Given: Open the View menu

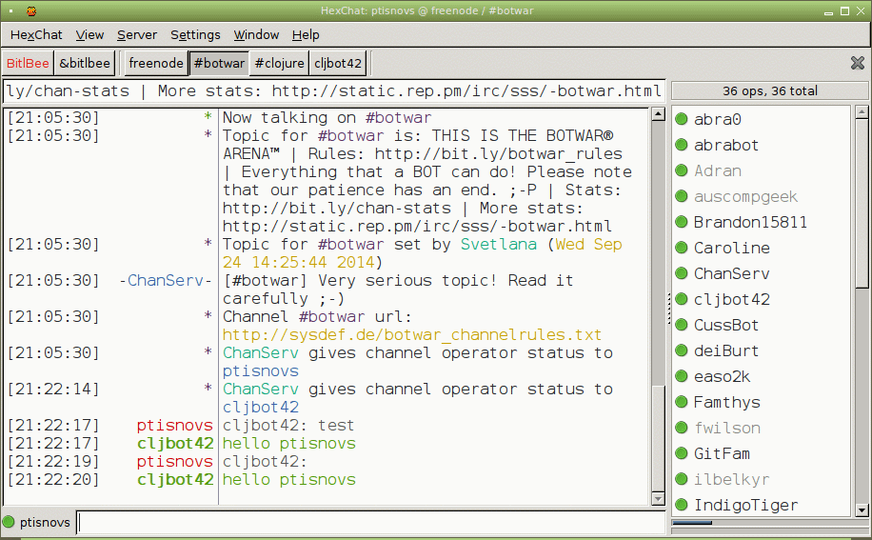Looking at the screenshot, I should [x=89, y=34].
